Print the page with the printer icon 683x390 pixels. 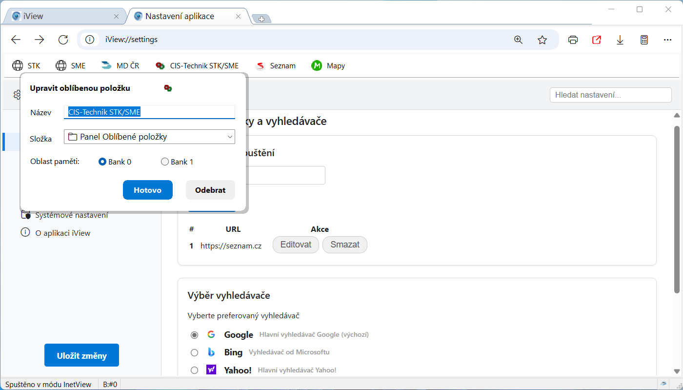[x=573, y=40]
